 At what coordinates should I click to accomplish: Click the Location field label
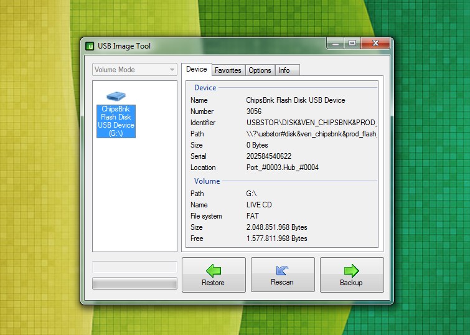coord(203,167)
